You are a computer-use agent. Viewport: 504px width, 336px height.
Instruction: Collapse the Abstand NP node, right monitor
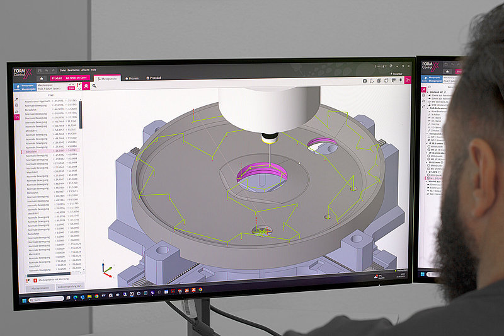pos(428,92)
